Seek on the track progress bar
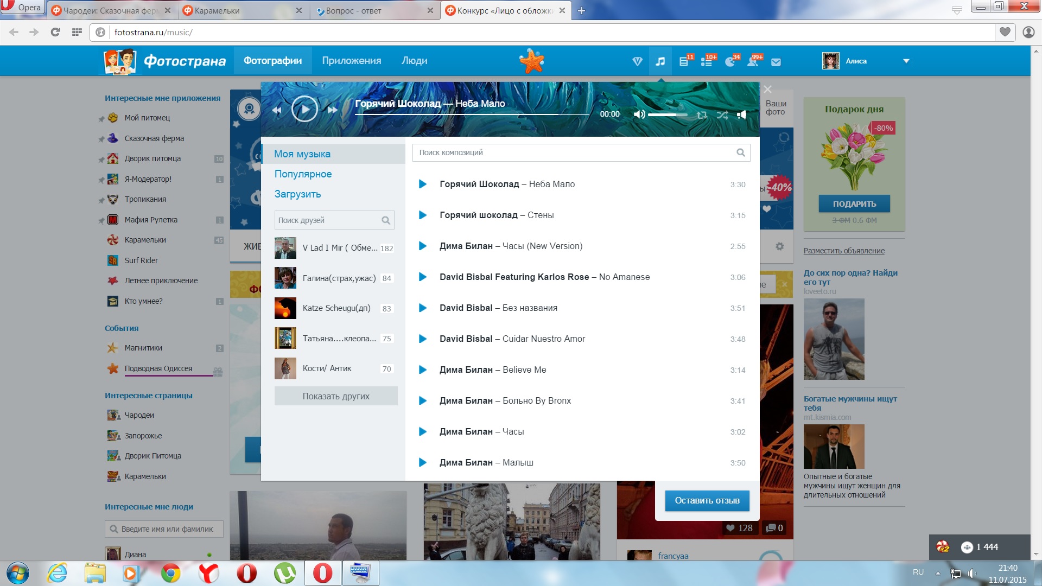The width and height of the screenshot is (1042, 586). [x=472, y=114]
